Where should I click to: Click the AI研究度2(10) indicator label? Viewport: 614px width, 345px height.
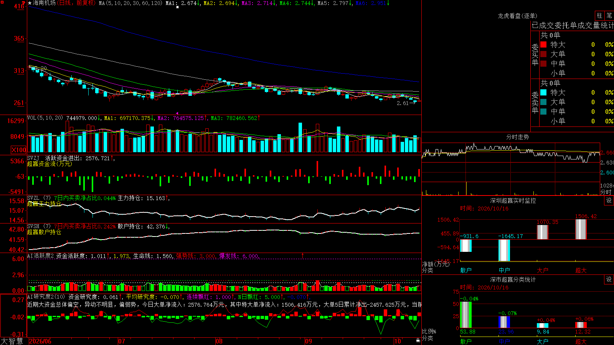[46, 297]
